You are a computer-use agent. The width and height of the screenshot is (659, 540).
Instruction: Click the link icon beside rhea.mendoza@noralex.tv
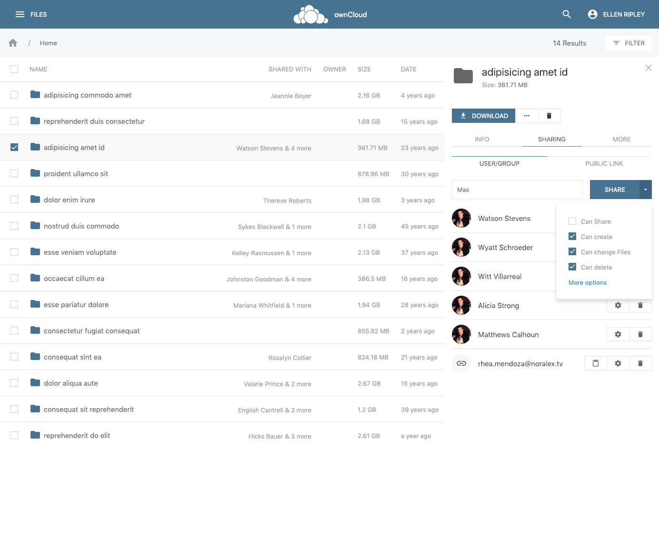tap(461, 363)
